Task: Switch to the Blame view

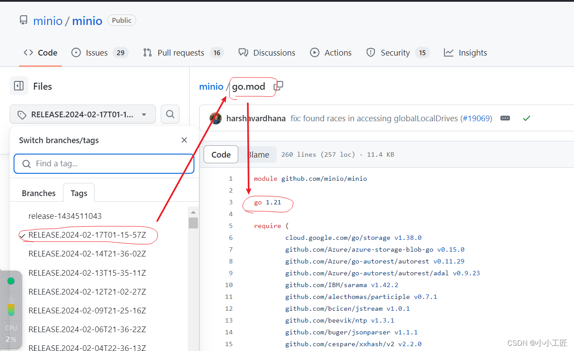Action: tap(258, 154)
